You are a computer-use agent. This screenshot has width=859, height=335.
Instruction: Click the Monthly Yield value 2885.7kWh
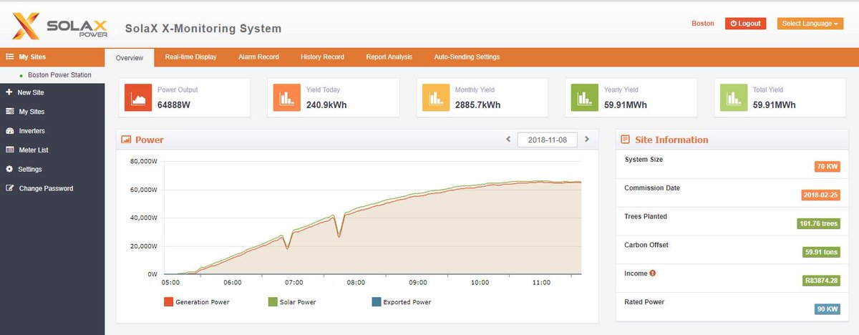pyautogui.click(x=477, y=105)
